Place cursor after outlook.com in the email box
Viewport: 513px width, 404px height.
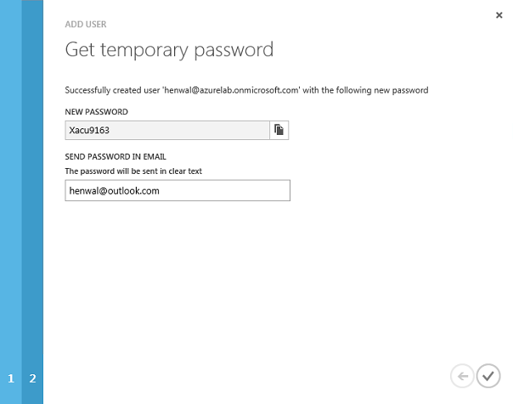161,191
